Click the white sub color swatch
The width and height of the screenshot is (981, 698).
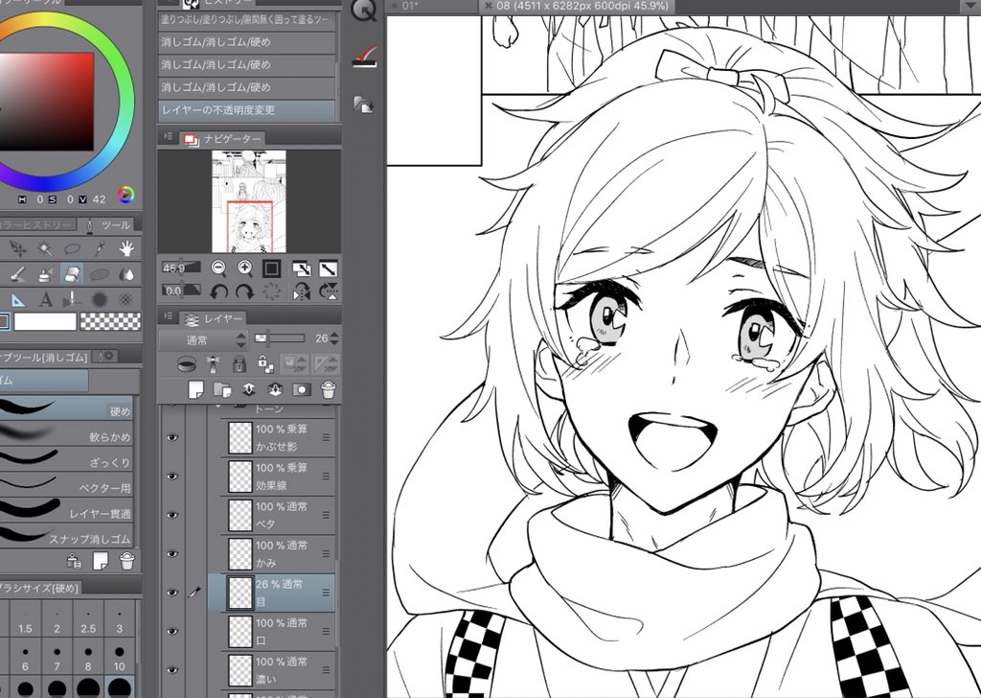point(45,322)
